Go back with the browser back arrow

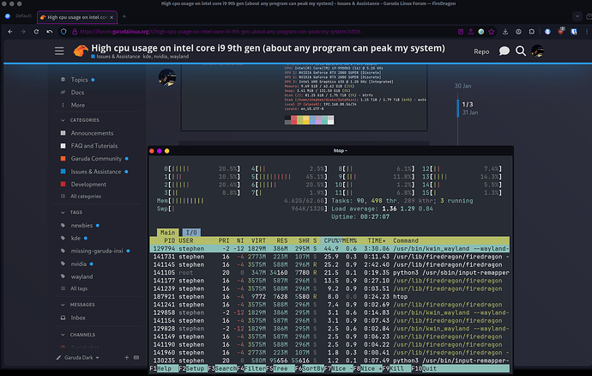click(x=10, y=32)
